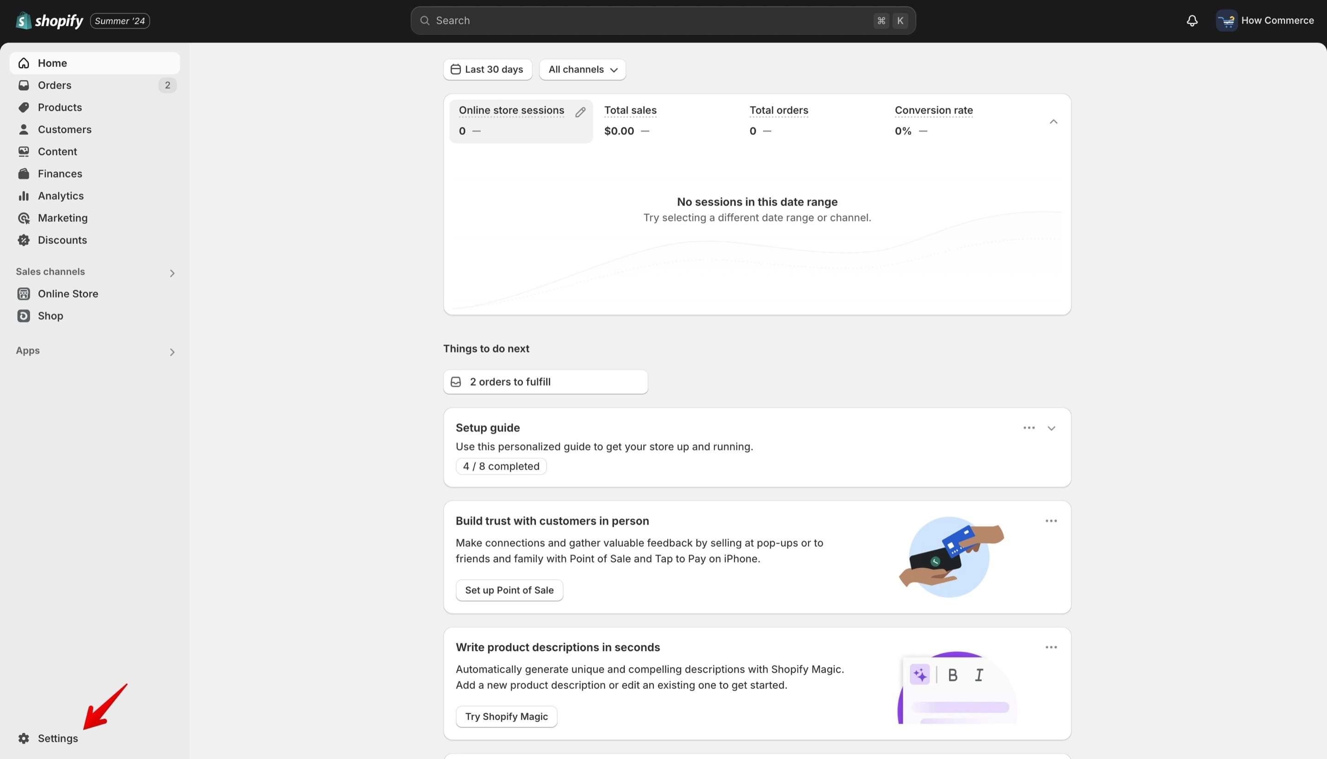Screen dimensions: 1327x759
Task: Click the Marketing target icon
Action: [23, 218]
